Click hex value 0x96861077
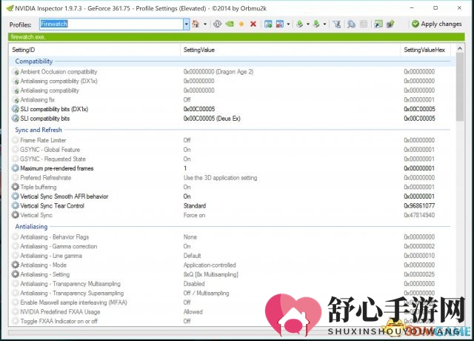 tap(419, 206)
